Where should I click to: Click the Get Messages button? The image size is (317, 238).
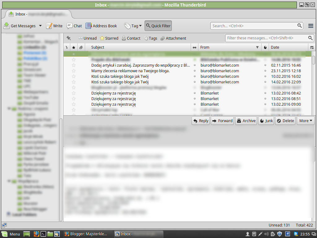pos(20,26)
